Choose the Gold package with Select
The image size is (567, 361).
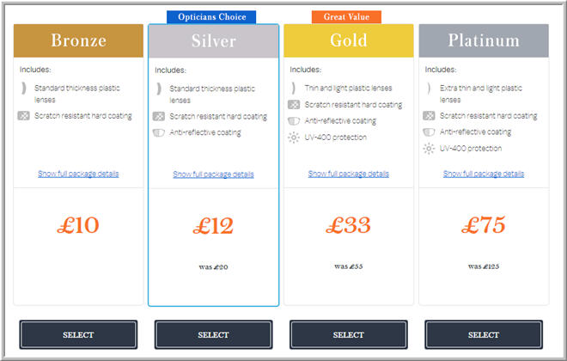349,334
